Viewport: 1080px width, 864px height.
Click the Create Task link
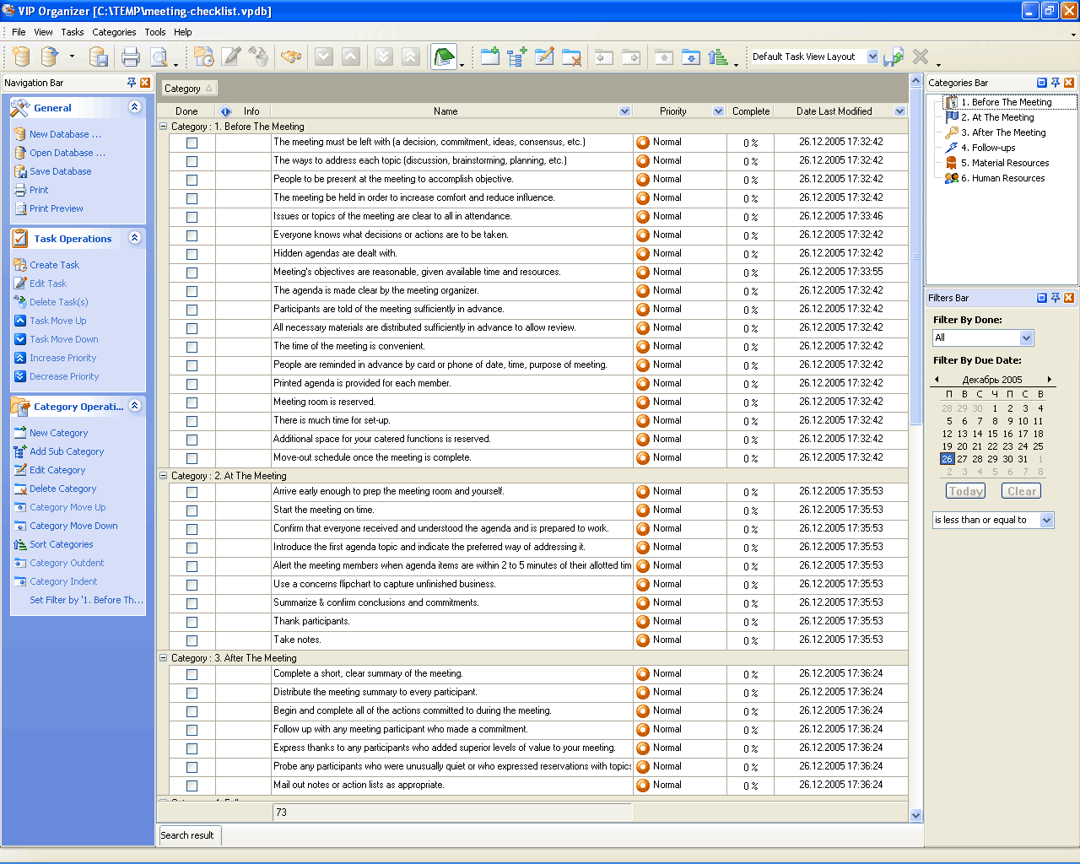coord(54,265)
